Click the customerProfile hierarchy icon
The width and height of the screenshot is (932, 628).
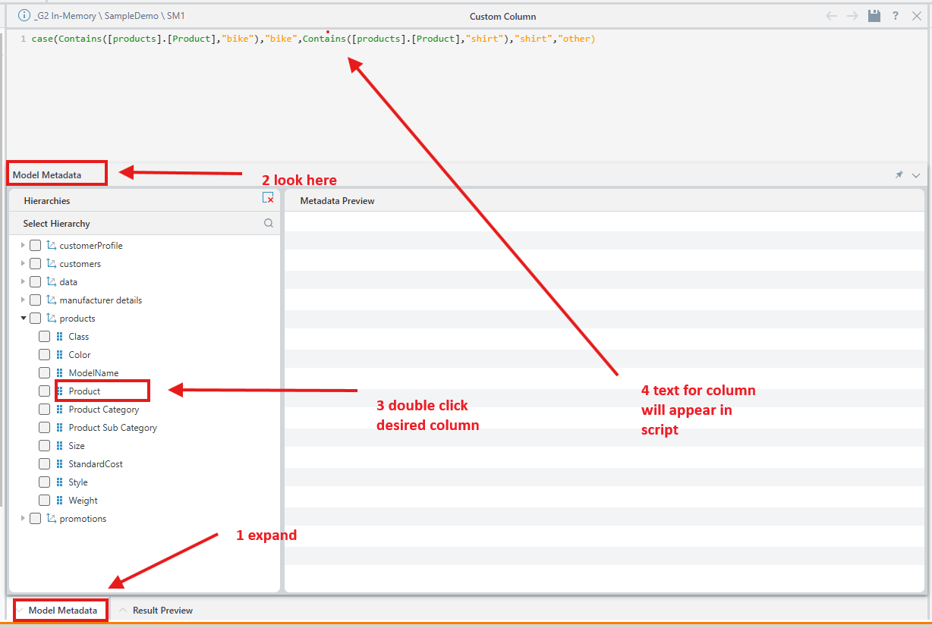point(51,246)
